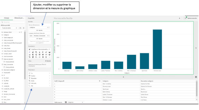
Task: Click the Description catégorie column header
Action: [x=147, y=81]
